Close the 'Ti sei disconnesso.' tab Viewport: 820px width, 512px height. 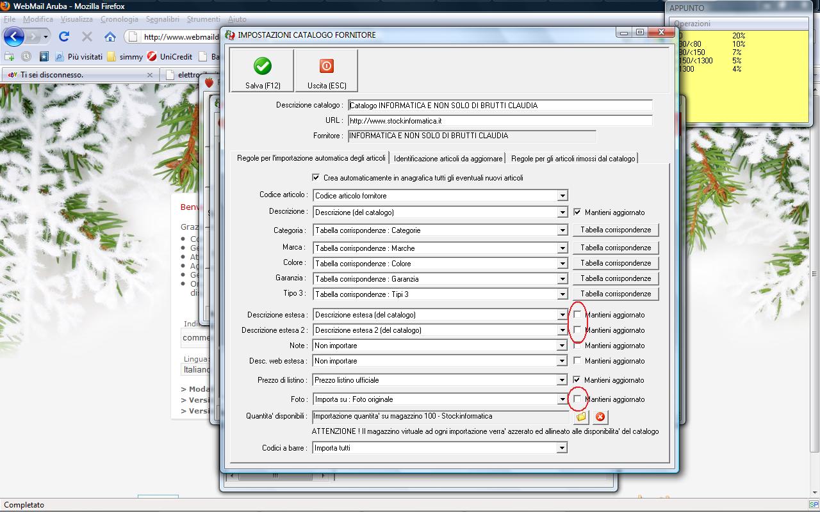[150, 75]
